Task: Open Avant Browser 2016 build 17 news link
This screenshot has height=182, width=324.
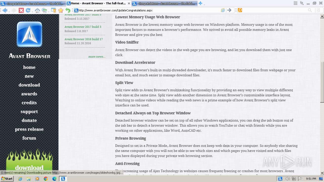Action: pos(84,39)
